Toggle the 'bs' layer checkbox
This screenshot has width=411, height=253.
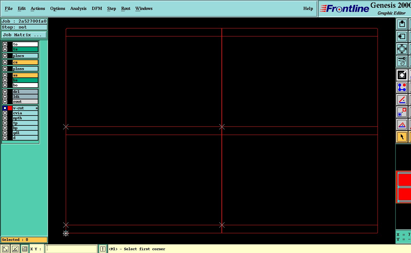5,80
